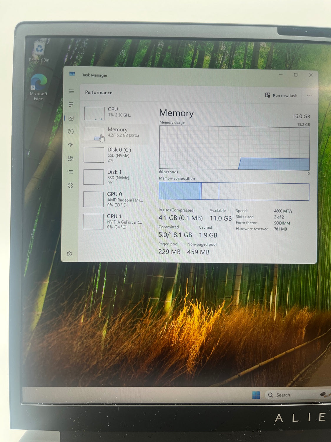Select the CPU performance item
This screenshot has height=442, width=331.
coord(116,113)
